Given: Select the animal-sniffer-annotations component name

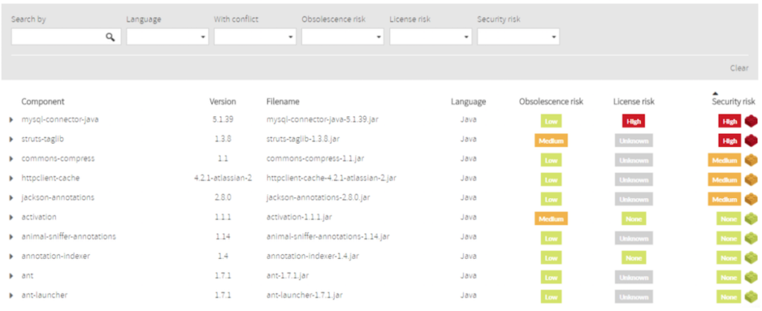Looking at the screenshot, I should (68, 237).
